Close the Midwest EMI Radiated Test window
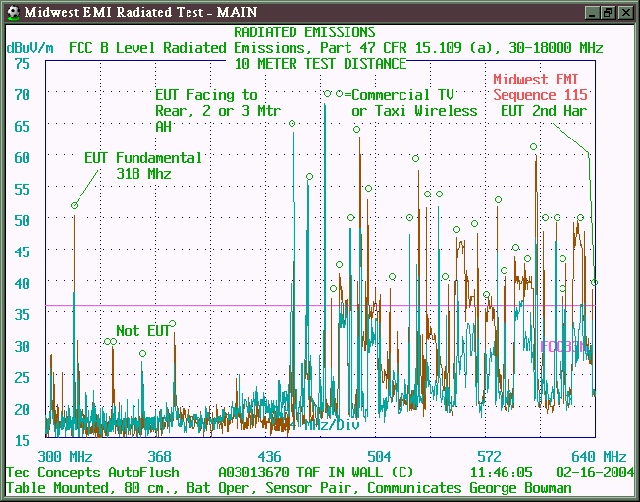This screenshot has height=502, width=640. coord(624,12)
